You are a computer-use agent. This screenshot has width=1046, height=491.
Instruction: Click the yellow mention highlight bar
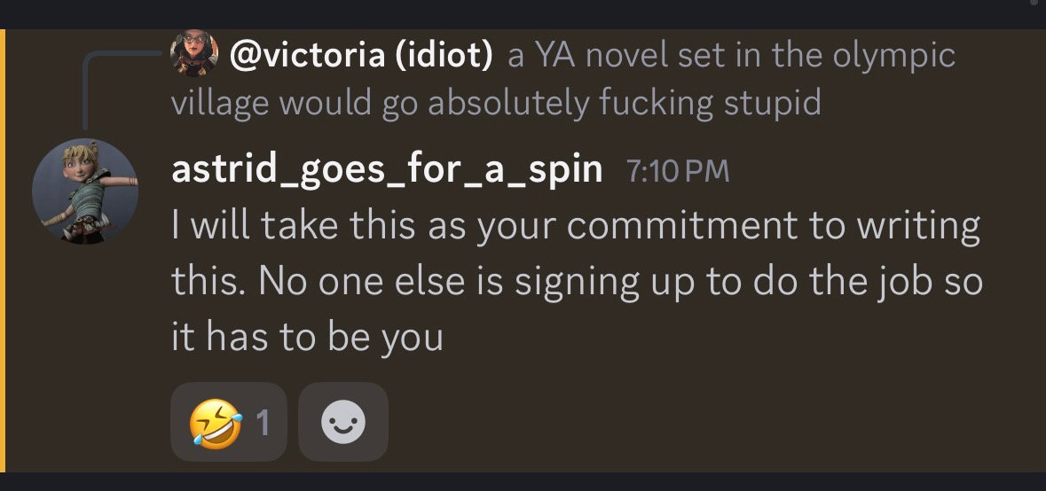(3, 250)
